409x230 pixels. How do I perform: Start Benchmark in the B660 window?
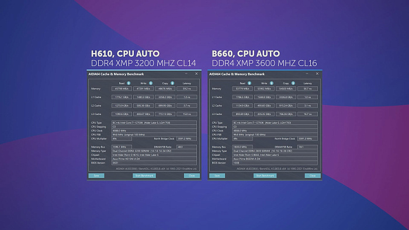[265, 176]
